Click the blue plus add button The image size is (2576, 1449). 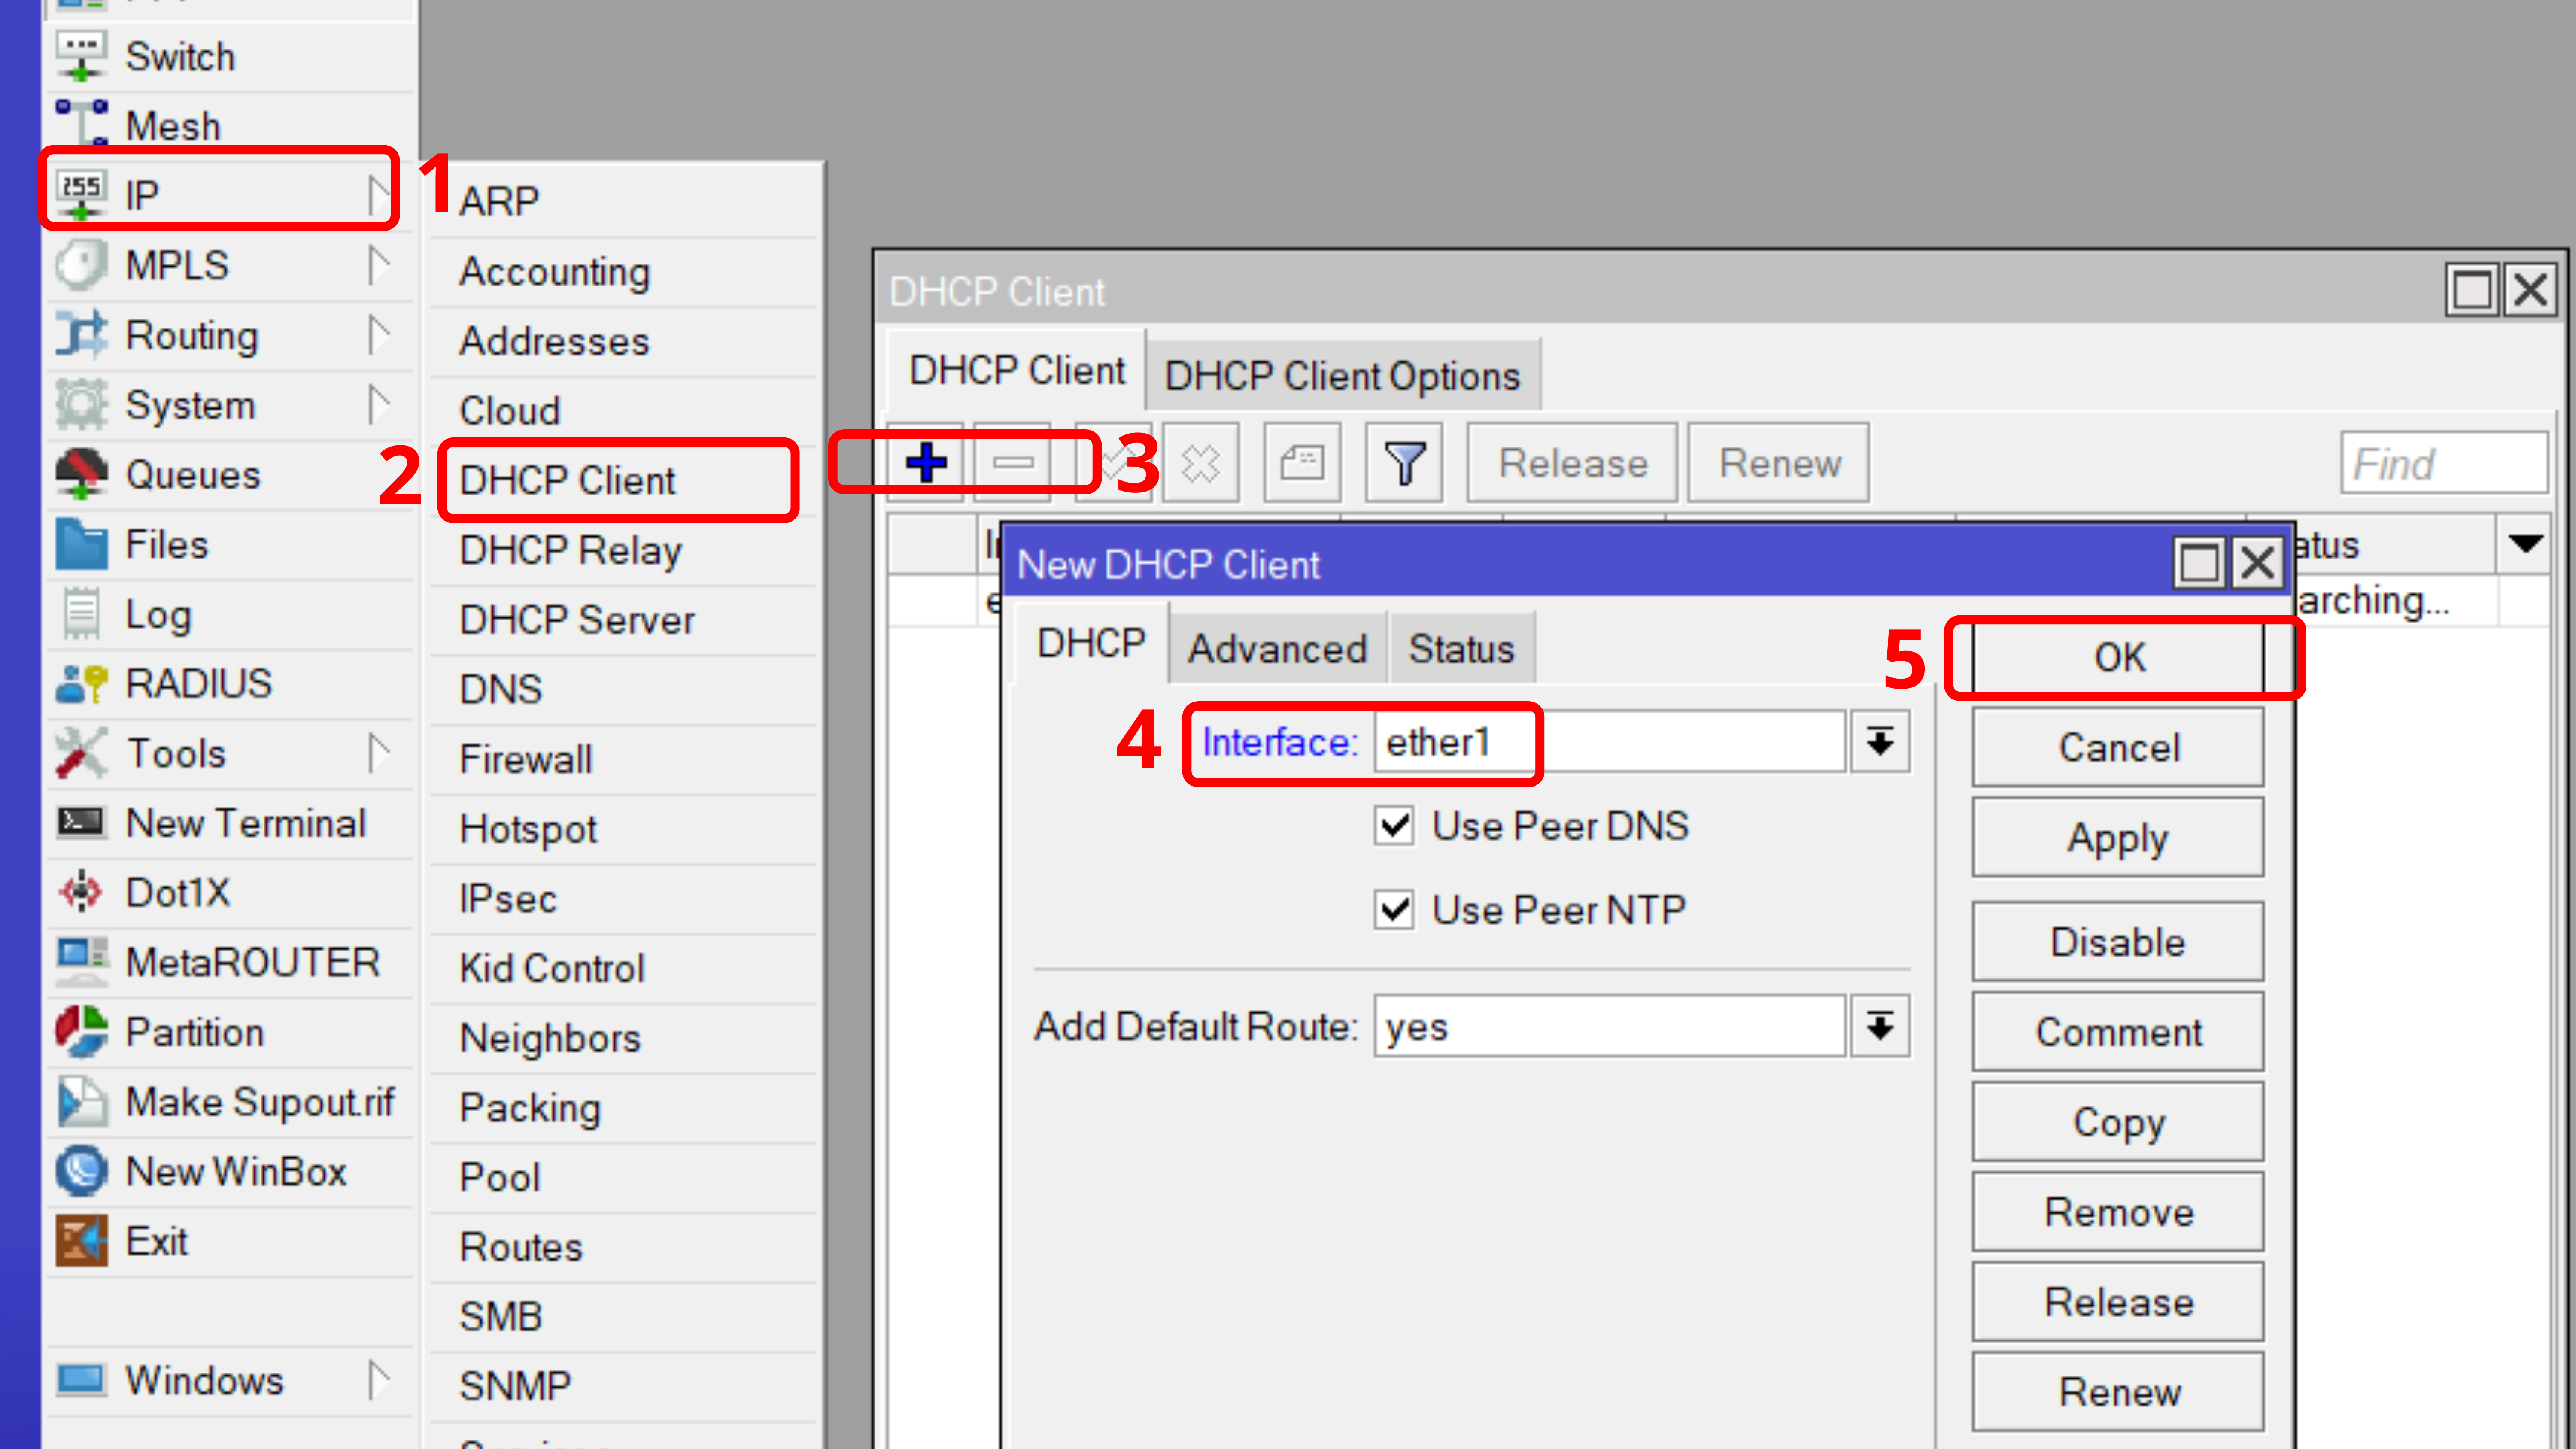(x=926, y=463)
